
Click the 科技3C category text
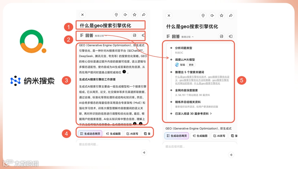[x=179, y=53]
